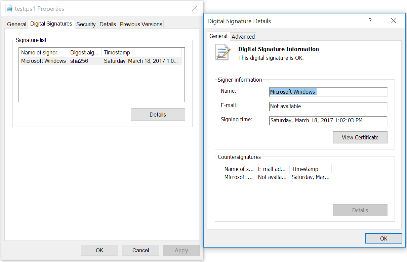Select Microsoft Windows in the Signature list

tap(43, 61)
